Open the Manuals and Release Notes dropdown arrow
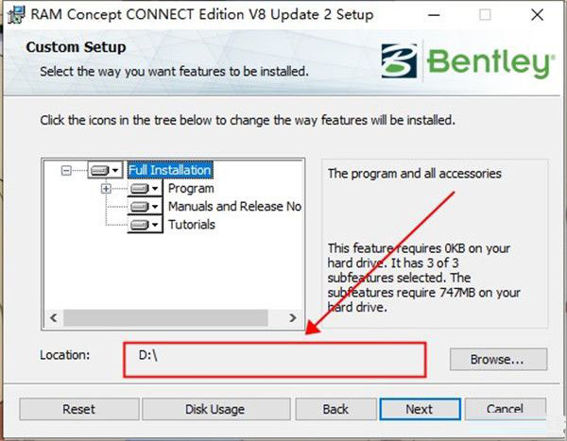The image size is (567, 441). [x=155, y=207]
